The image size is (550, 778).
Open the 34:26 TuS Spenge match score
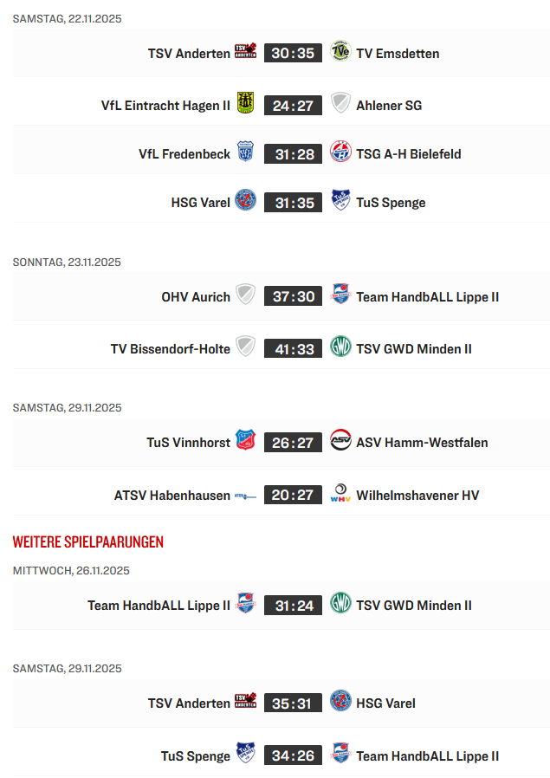pos(293,755)
